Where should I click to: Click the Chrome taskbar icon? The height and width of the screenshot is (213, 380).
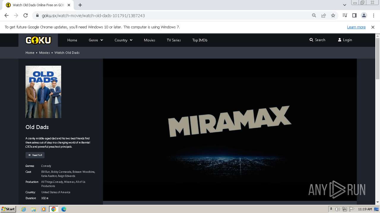pos(54,209)
